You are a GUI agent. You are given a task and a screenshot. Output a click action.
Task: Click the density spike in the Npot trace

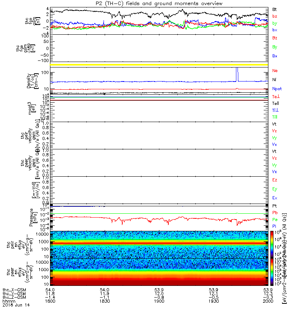point(237,74)
